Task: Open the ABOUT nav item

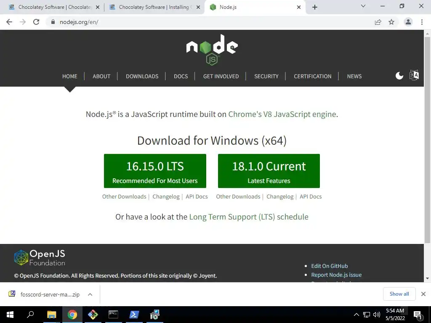Action: tap(101, 77)
